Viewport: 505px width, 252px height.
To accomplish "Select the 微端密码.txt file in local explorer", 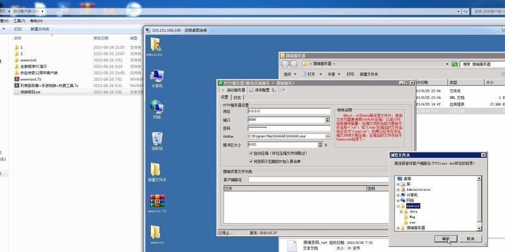I will (x=28, y=92).
